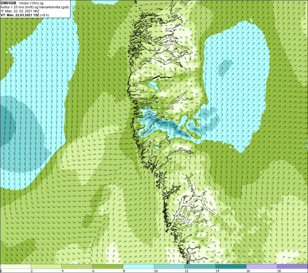308x273 pixels.
Task: Click the 8–10 m/s light cyan legend swatch
Action: (139, 266)
